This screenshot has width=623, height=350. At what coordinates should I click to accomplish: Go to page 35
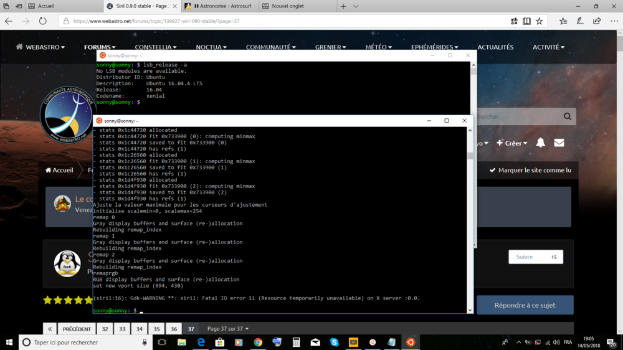156,329
